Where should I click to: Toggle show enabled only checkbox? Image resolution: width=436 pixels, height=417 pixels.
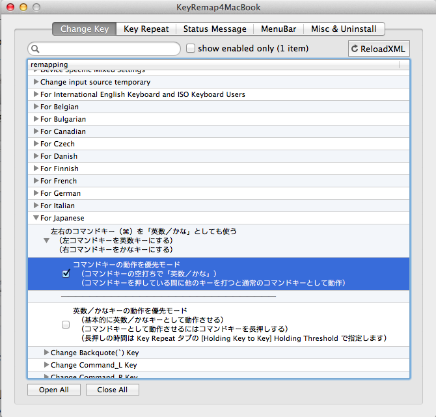191,48
